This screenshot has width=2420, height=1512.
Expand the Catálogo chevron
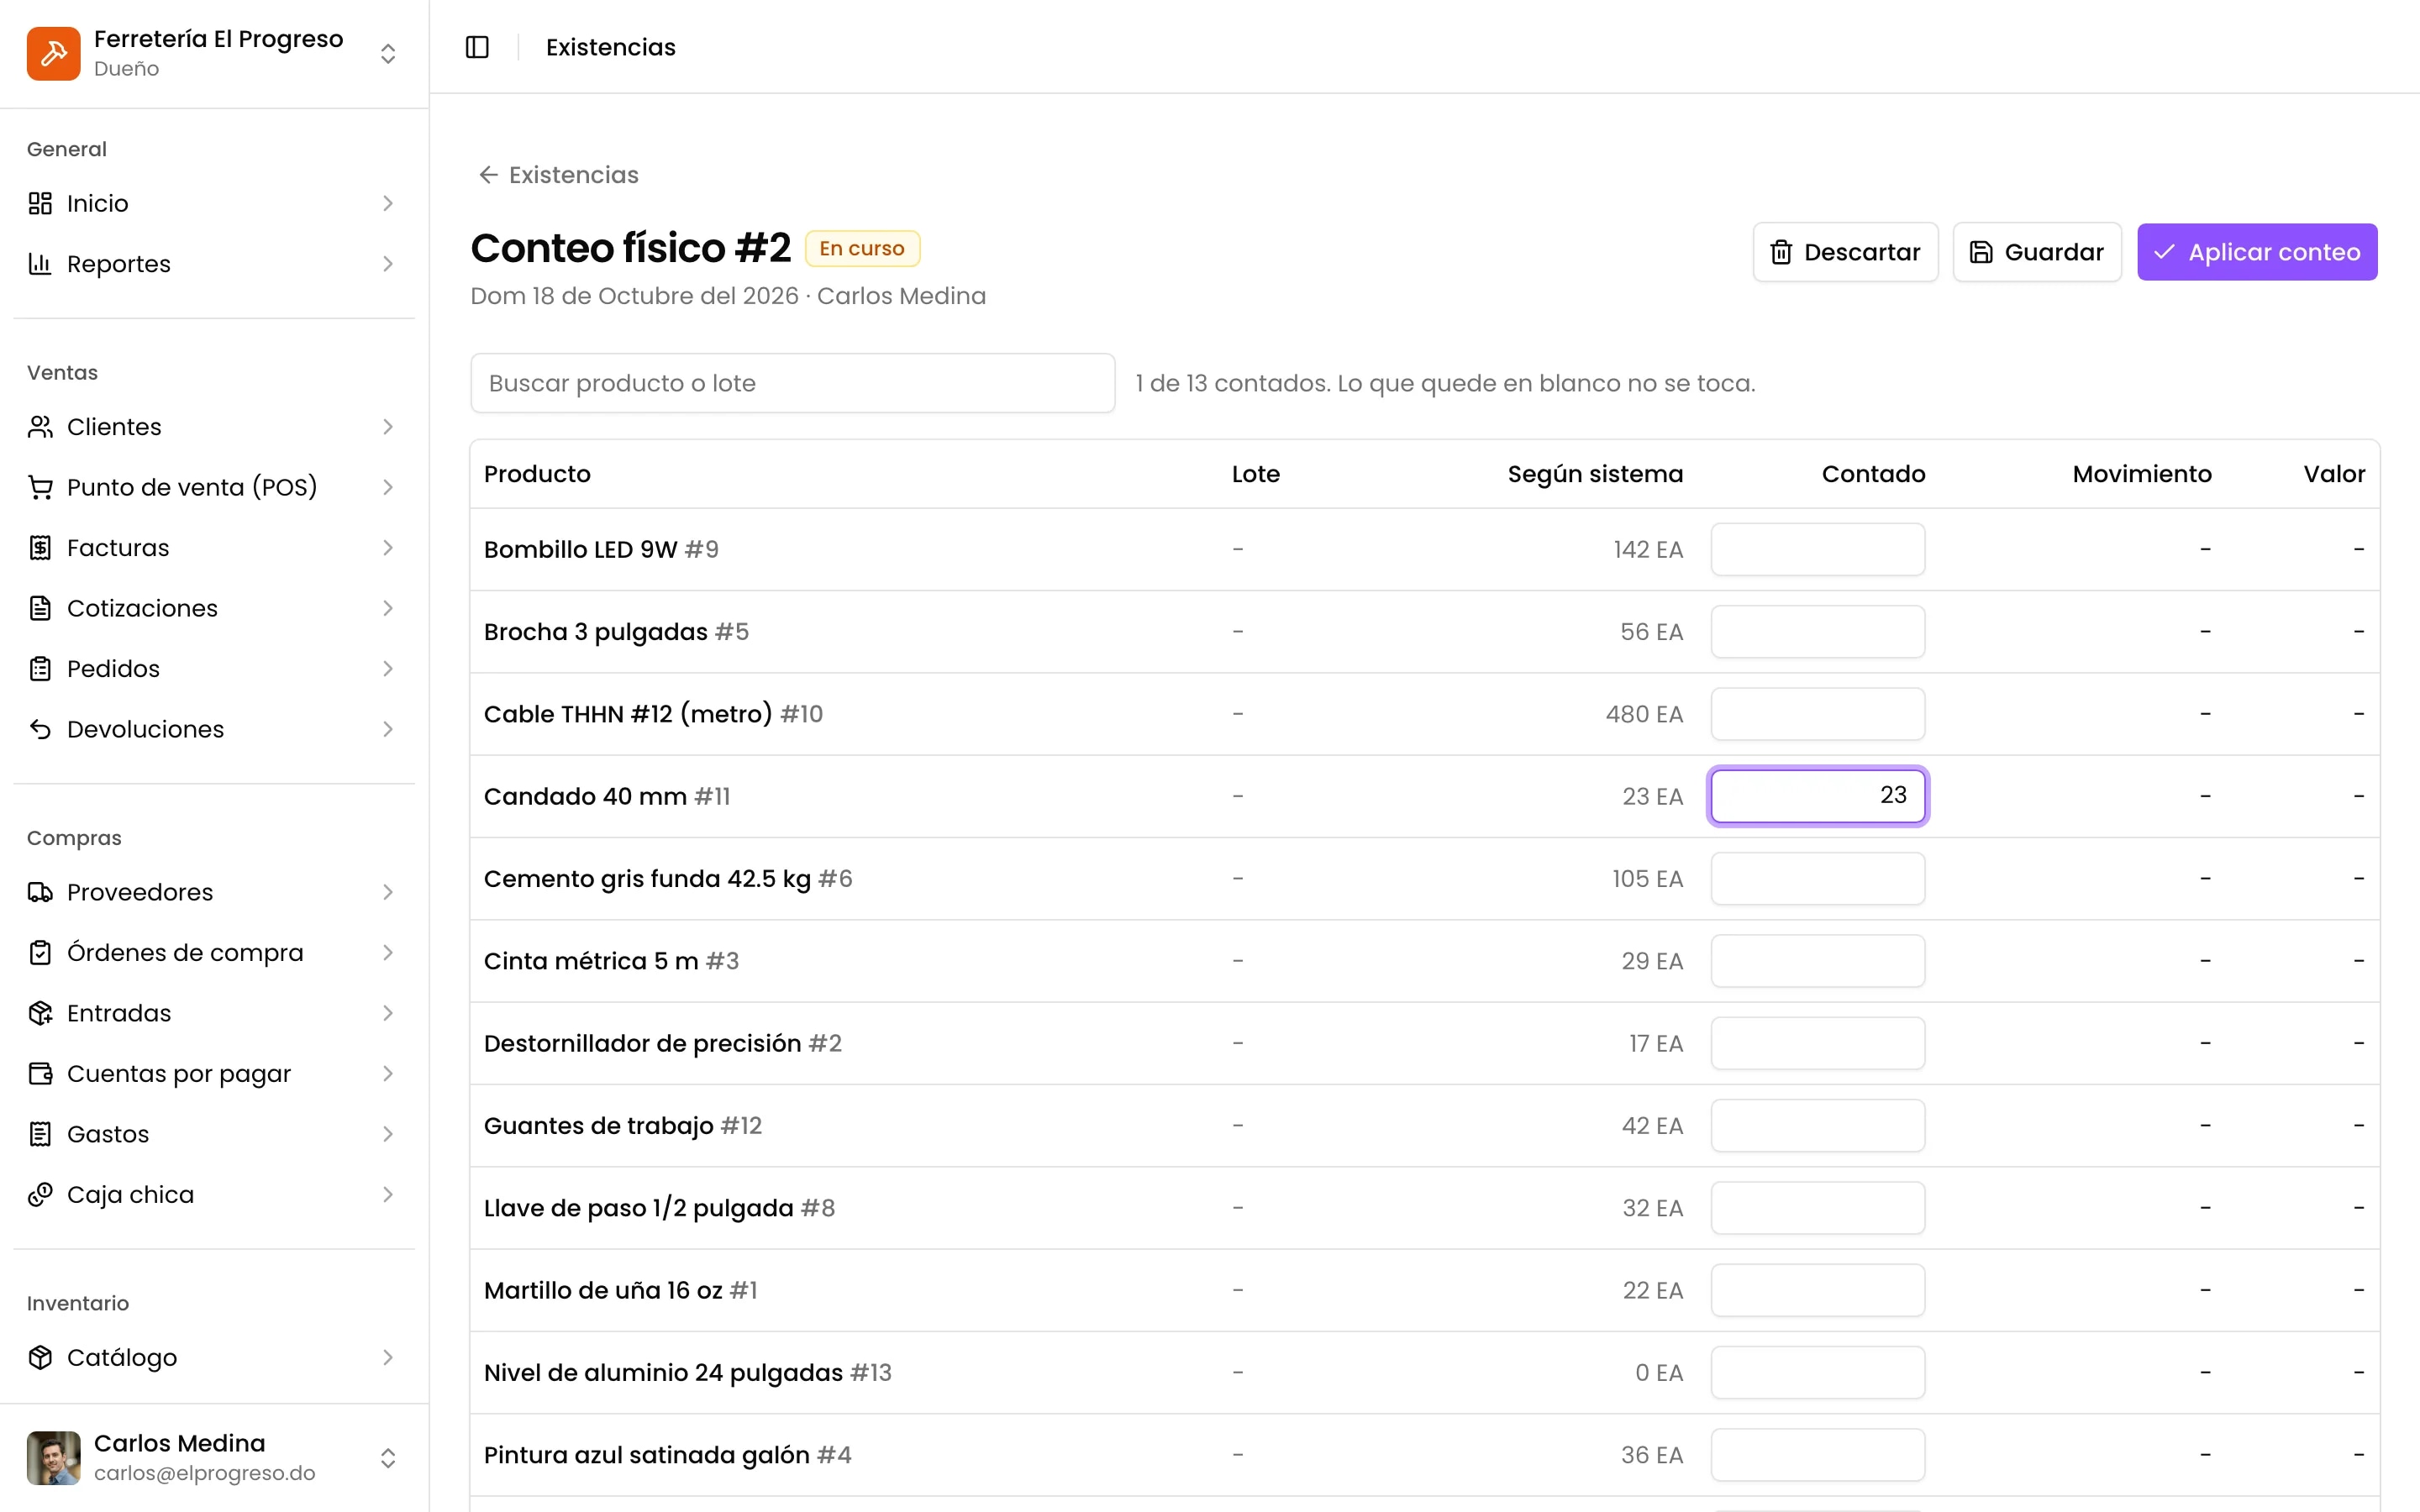pyautogui.click(x=388, y=1357)
